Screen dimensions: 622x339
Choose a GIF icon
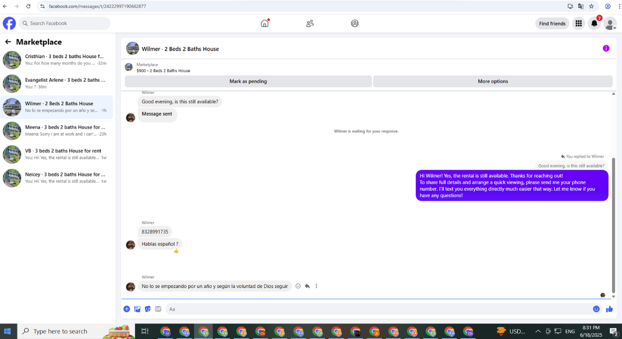(158, 309)
